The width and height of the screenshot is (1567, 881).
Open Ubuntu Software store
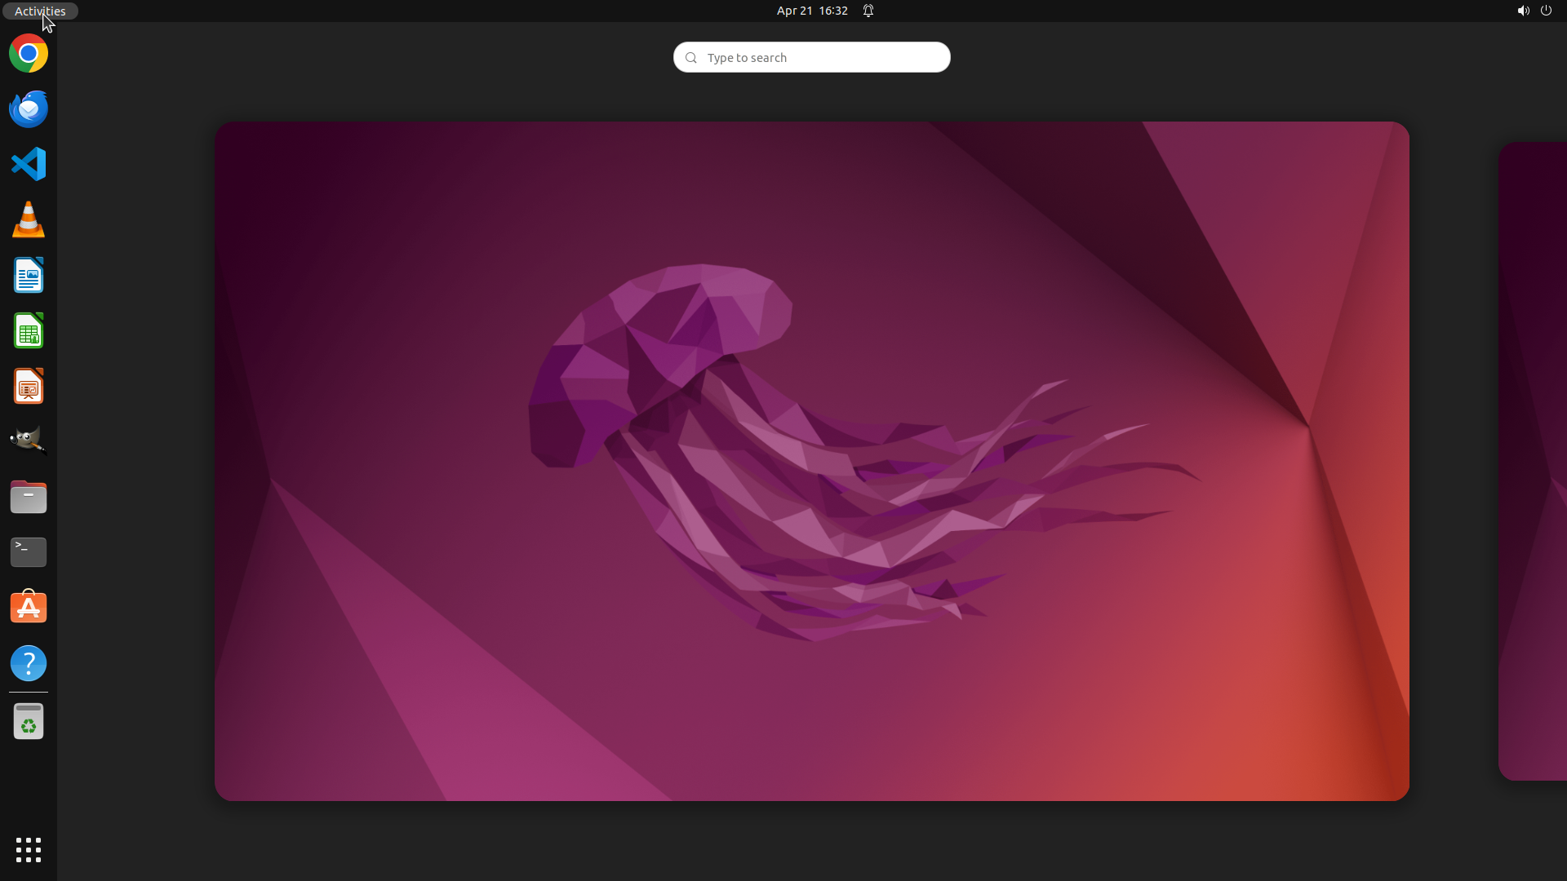pos(29,608)
